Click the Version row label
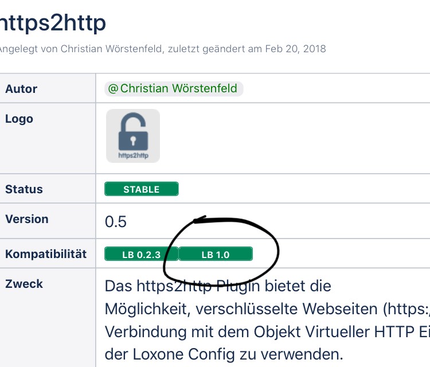The height and width of the screenshot is (367, 430). 26,219
